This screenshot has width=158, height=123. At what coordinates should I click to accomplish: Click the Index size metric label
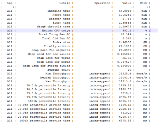(x=61, y=42)
